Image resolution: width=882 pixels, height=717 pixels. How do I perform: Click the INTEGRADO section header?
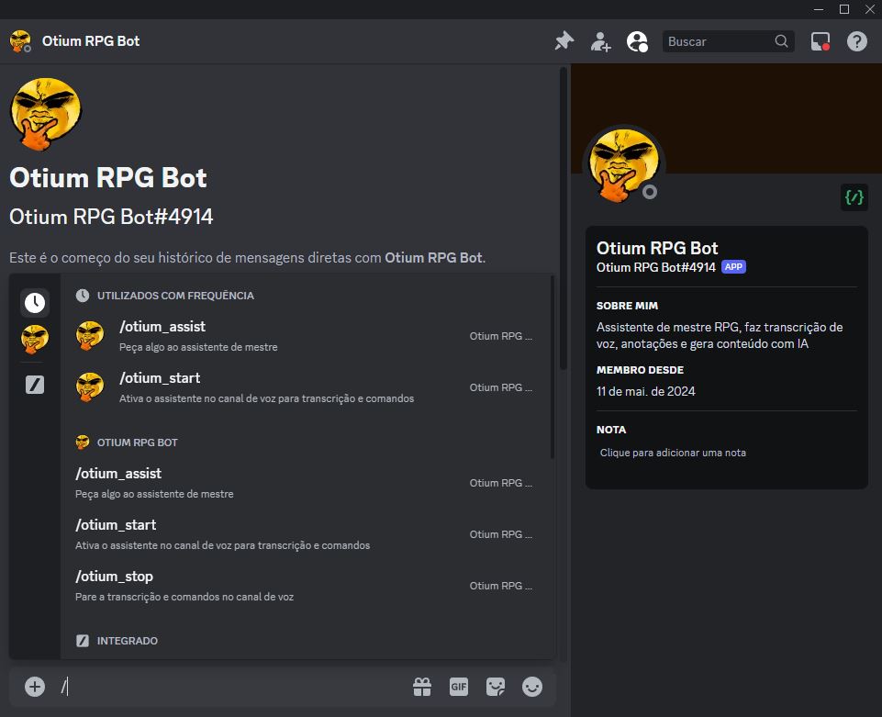point(128,641)
